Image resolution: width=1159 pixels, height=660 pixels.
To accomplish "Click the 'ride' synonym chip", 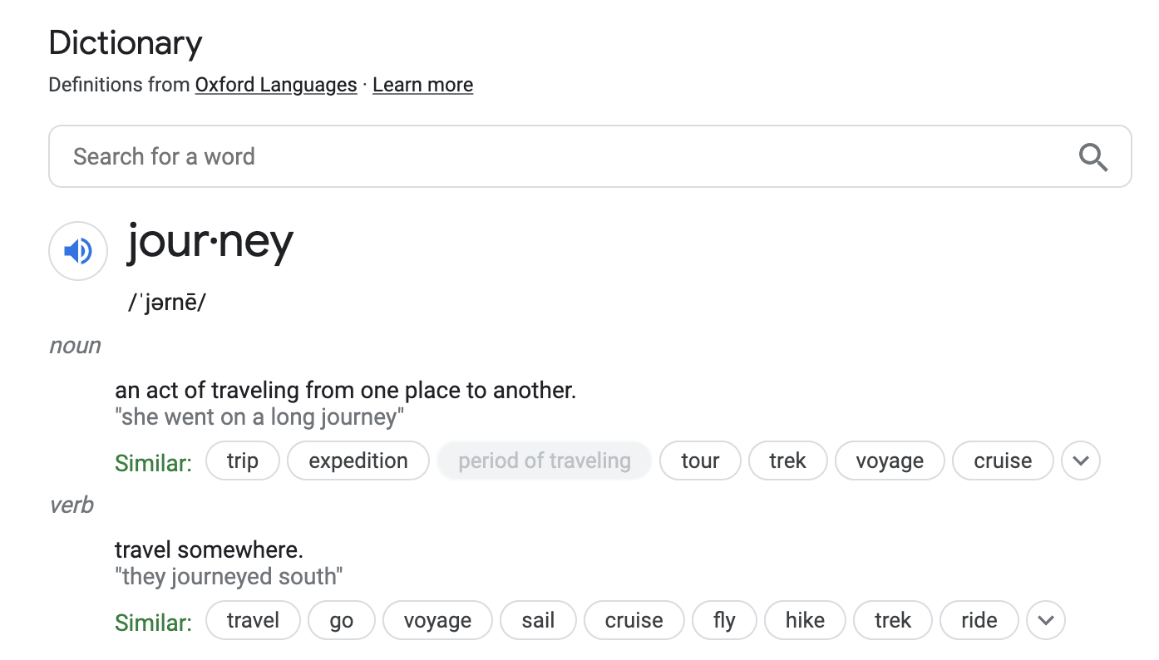I will 979,620.
